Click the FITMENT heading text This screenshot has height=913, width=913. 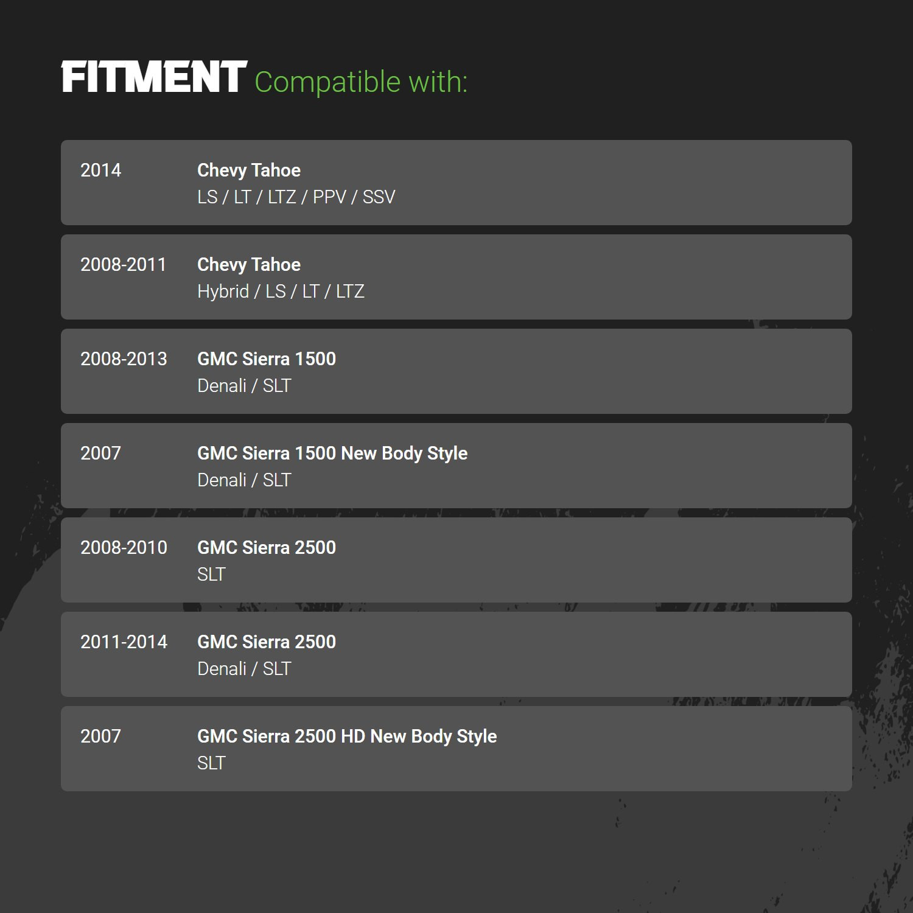click(x=154, y=77)
